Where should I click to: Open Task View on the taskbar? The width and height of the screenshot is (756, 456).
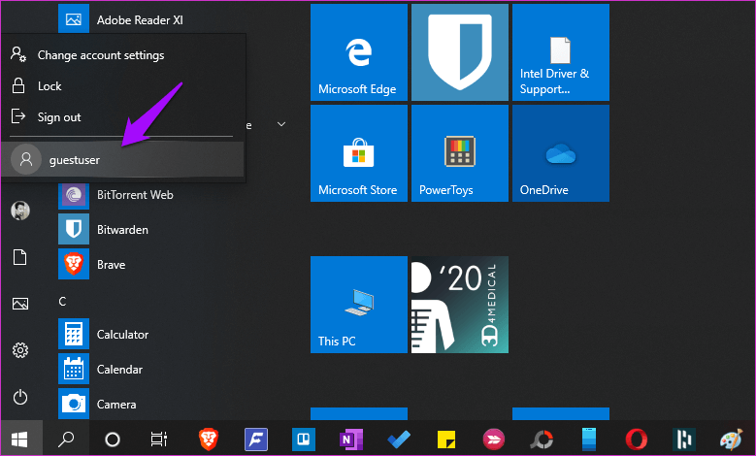[158, 440]
